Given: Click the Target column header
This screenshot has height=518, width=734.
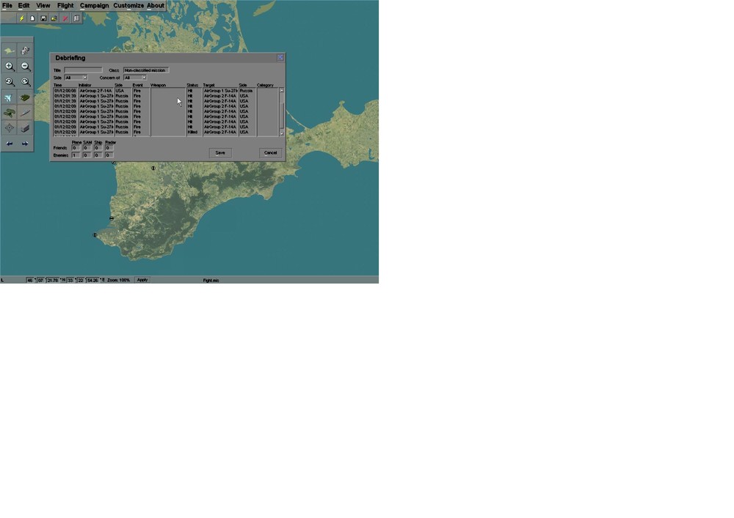Looking at the screenshot, I should tap(208, 85).
